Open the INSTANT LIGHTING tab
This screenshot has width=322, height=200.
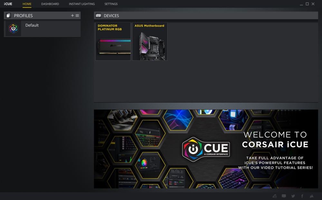coord(82,4)
